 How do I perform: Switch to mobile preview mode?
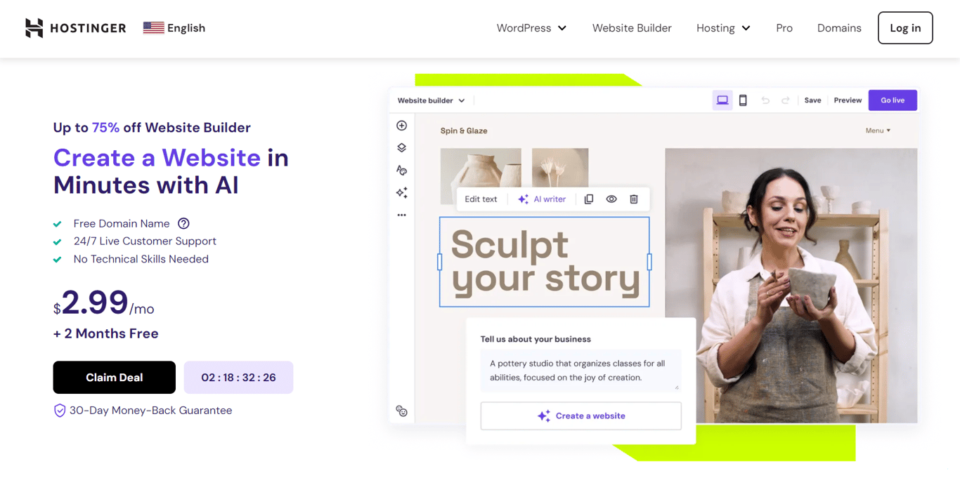743,100
